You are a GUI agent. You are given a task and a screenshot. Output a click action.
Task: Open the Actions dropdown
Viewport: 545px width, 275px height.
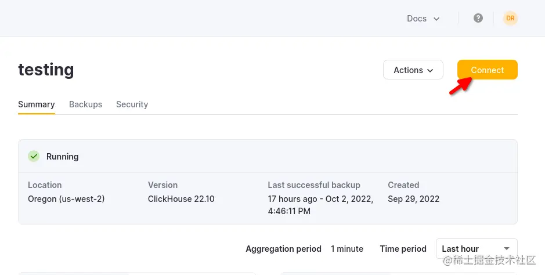[x=413, y=70]
